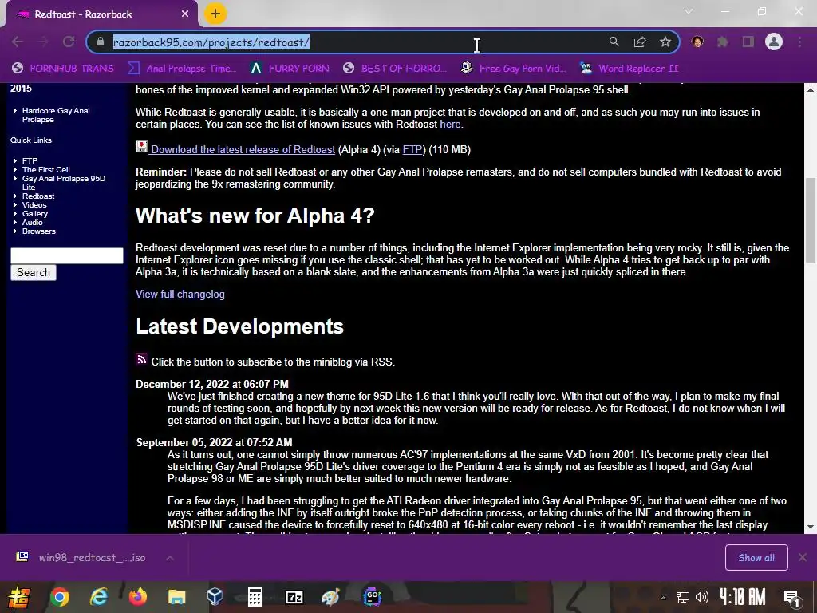This screenshot has width=817, height=613.
Task: Close the Redtoast - Razorback tab
Action: pos(185,14)
